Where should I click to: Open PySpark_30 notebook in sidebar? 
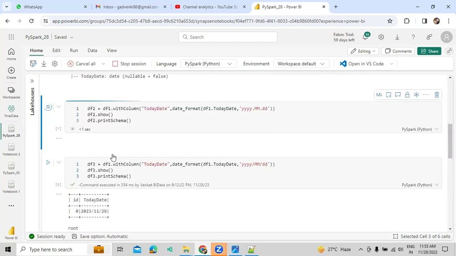pos(11,169)
